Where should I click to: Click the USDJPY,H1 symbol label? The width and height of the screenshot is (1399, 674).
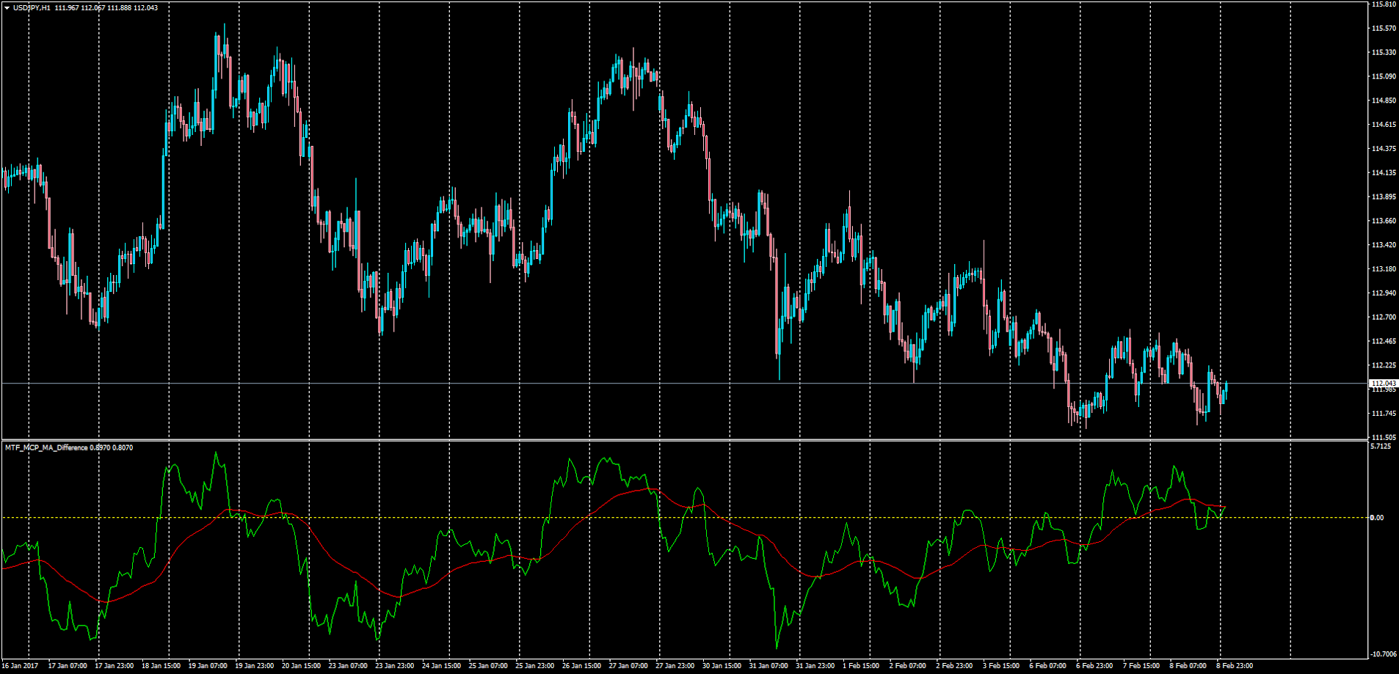[32, 8]
